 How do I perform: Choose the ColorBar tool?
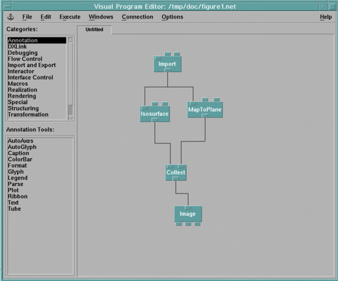(x=20, y=159)
